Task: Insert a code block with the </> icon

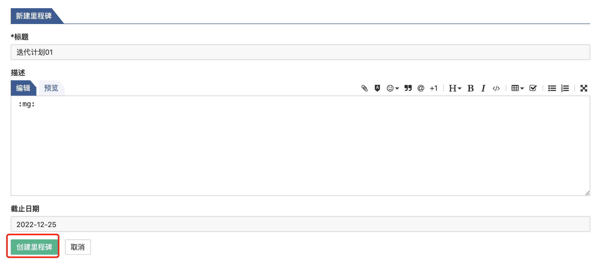Action: (496, 88)
